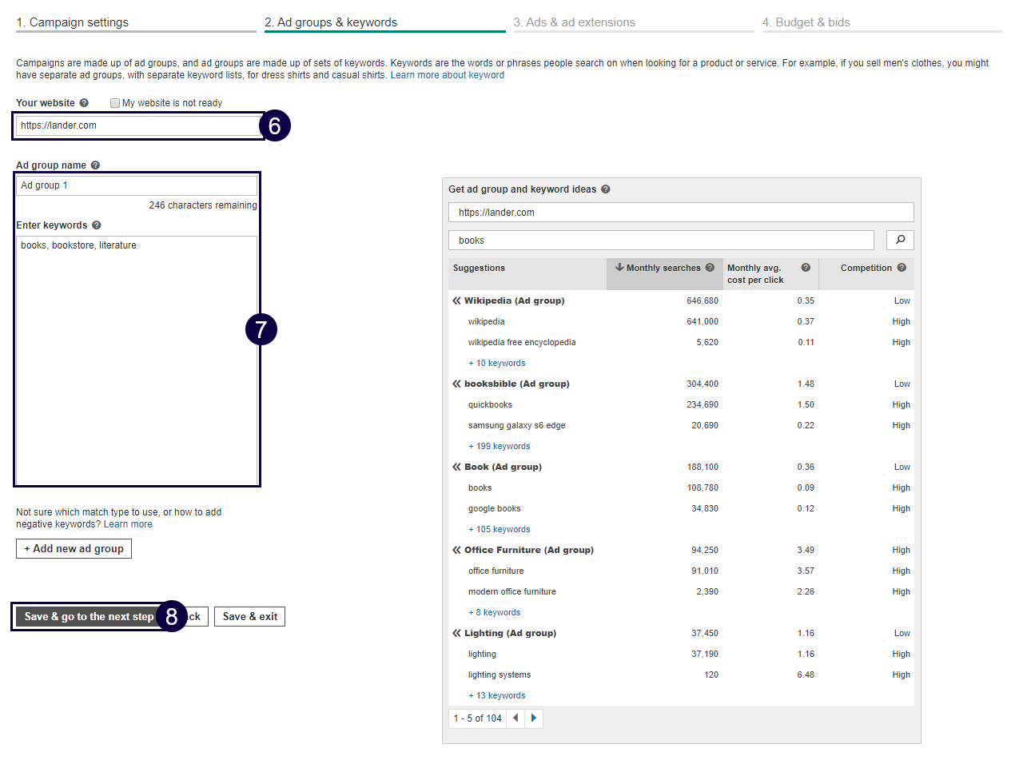This screenshot has height=764, width=1027.
Task: Expand + 105 keywords under Book
Action: click(499, 529)
